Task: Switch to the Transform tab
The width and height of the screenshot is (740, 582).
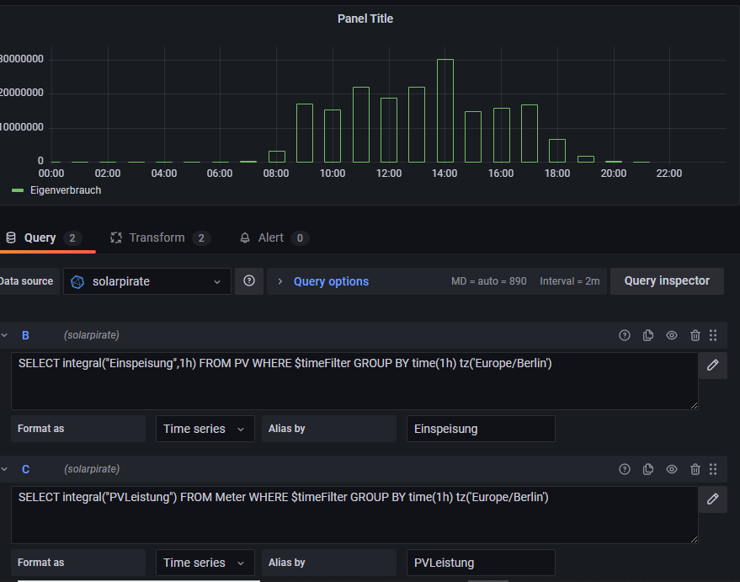Action: pos(157,238)
